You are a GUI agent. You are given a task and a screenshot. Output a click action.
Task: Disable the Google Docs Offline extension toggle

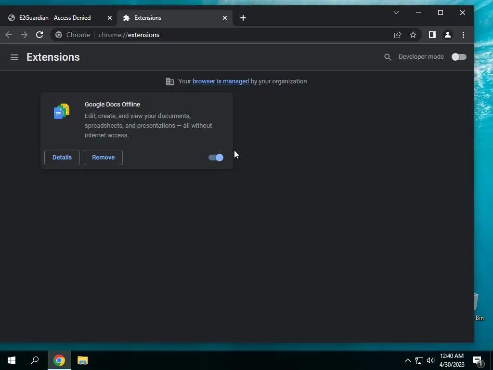[x=216, y=158]
